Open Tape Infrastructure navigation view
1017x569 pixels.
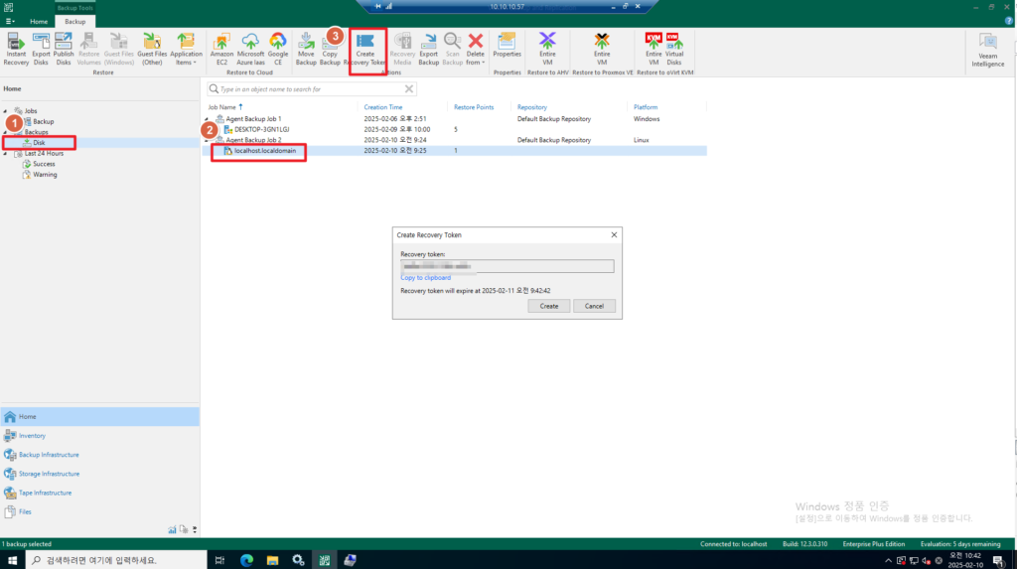click(x=100, y=494)
